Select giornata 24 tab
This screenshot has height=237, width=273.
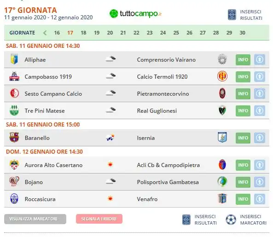[163, 33]
